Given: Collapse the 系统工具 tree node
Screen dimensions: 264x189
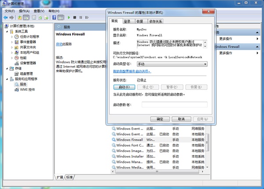Looking at the screenshot, I should coord(6,31).
